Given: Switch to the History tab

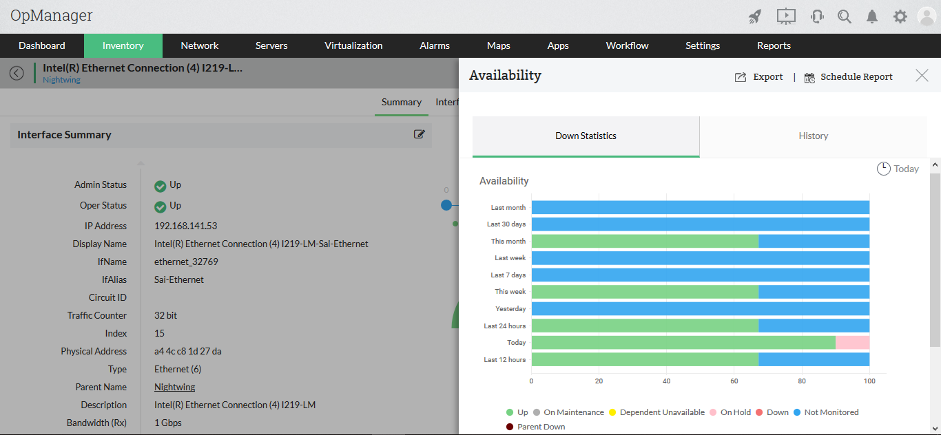Looking at the screenshot, I should [x=814, y=136].
